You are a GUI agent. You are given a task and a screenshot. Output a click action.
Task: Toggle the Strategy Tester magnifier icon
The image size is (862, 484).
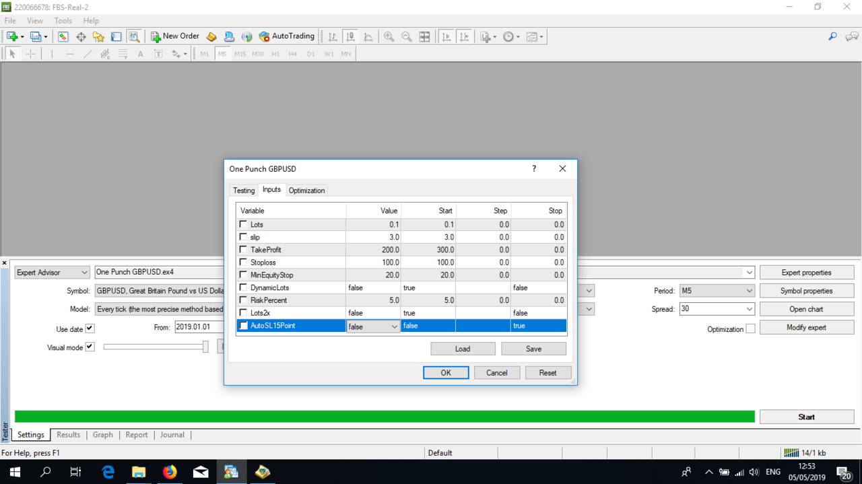[134, 36]
